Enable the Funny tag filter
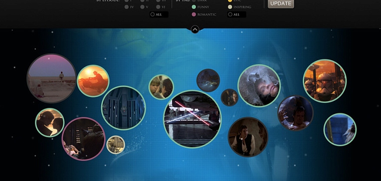Screen dimensions: 381x181 193,7
